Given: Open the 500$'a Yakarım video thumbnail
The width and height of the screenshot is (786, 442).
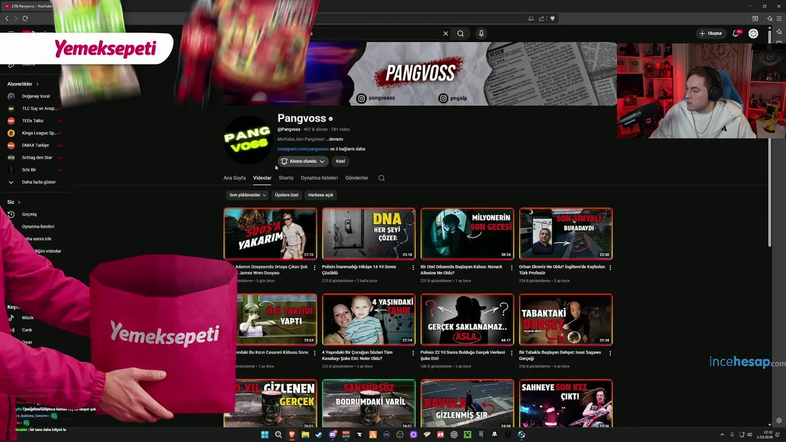Looking at the screenshot, I should pos(270,234).
